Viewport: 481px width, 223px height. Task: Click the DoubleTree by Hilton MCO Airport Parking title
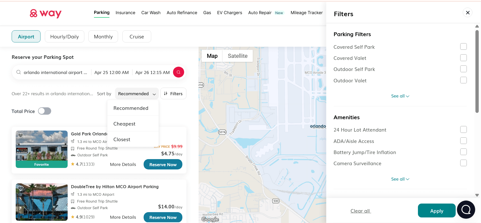(x=115, y=187)
